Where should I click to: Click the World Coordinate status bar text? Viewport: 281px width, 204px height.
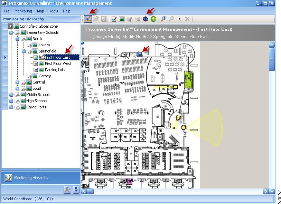click(28, 198)
